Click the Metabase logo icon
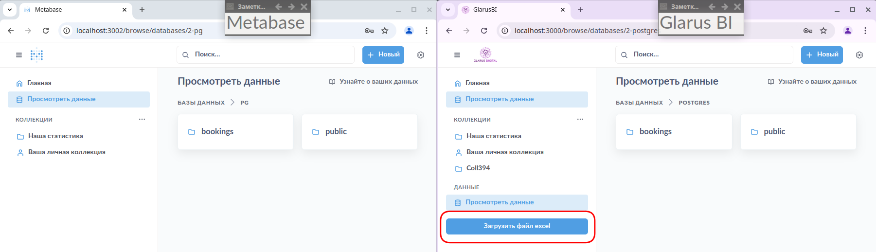This screenshot has height=252, width=876. [x=37, y=55]
